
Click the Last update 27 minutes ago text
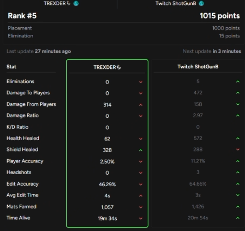39,51
